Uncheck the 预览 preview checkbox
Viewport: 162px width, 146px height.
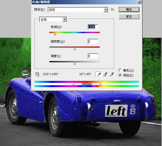pos(120,75)
